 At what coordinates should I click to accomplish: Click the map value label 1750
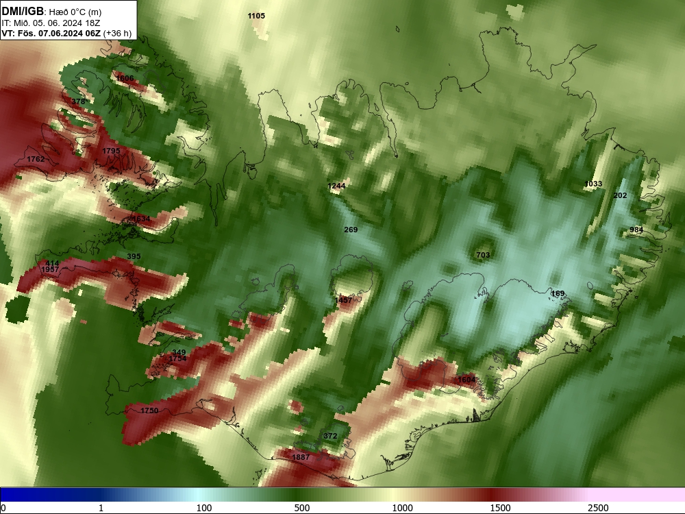click(149, 411)
